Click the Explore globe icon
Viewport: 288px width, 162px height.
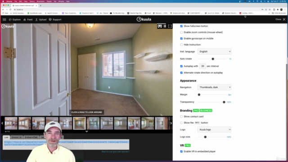10,19
